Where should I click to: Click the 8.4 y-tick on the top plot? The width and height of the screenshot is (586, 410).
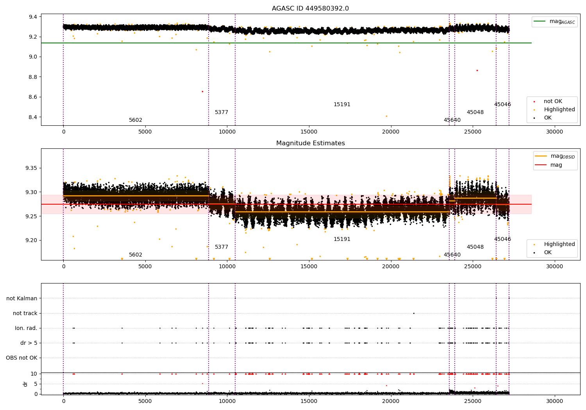[x=33, y=117]
